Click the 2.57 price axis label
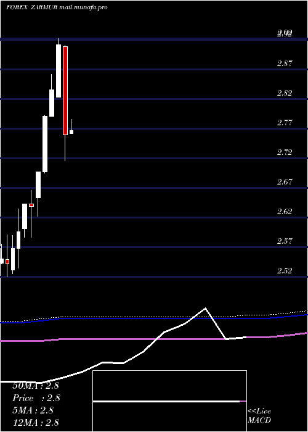This screenshot has width=308, height=432. pos(285,241)
